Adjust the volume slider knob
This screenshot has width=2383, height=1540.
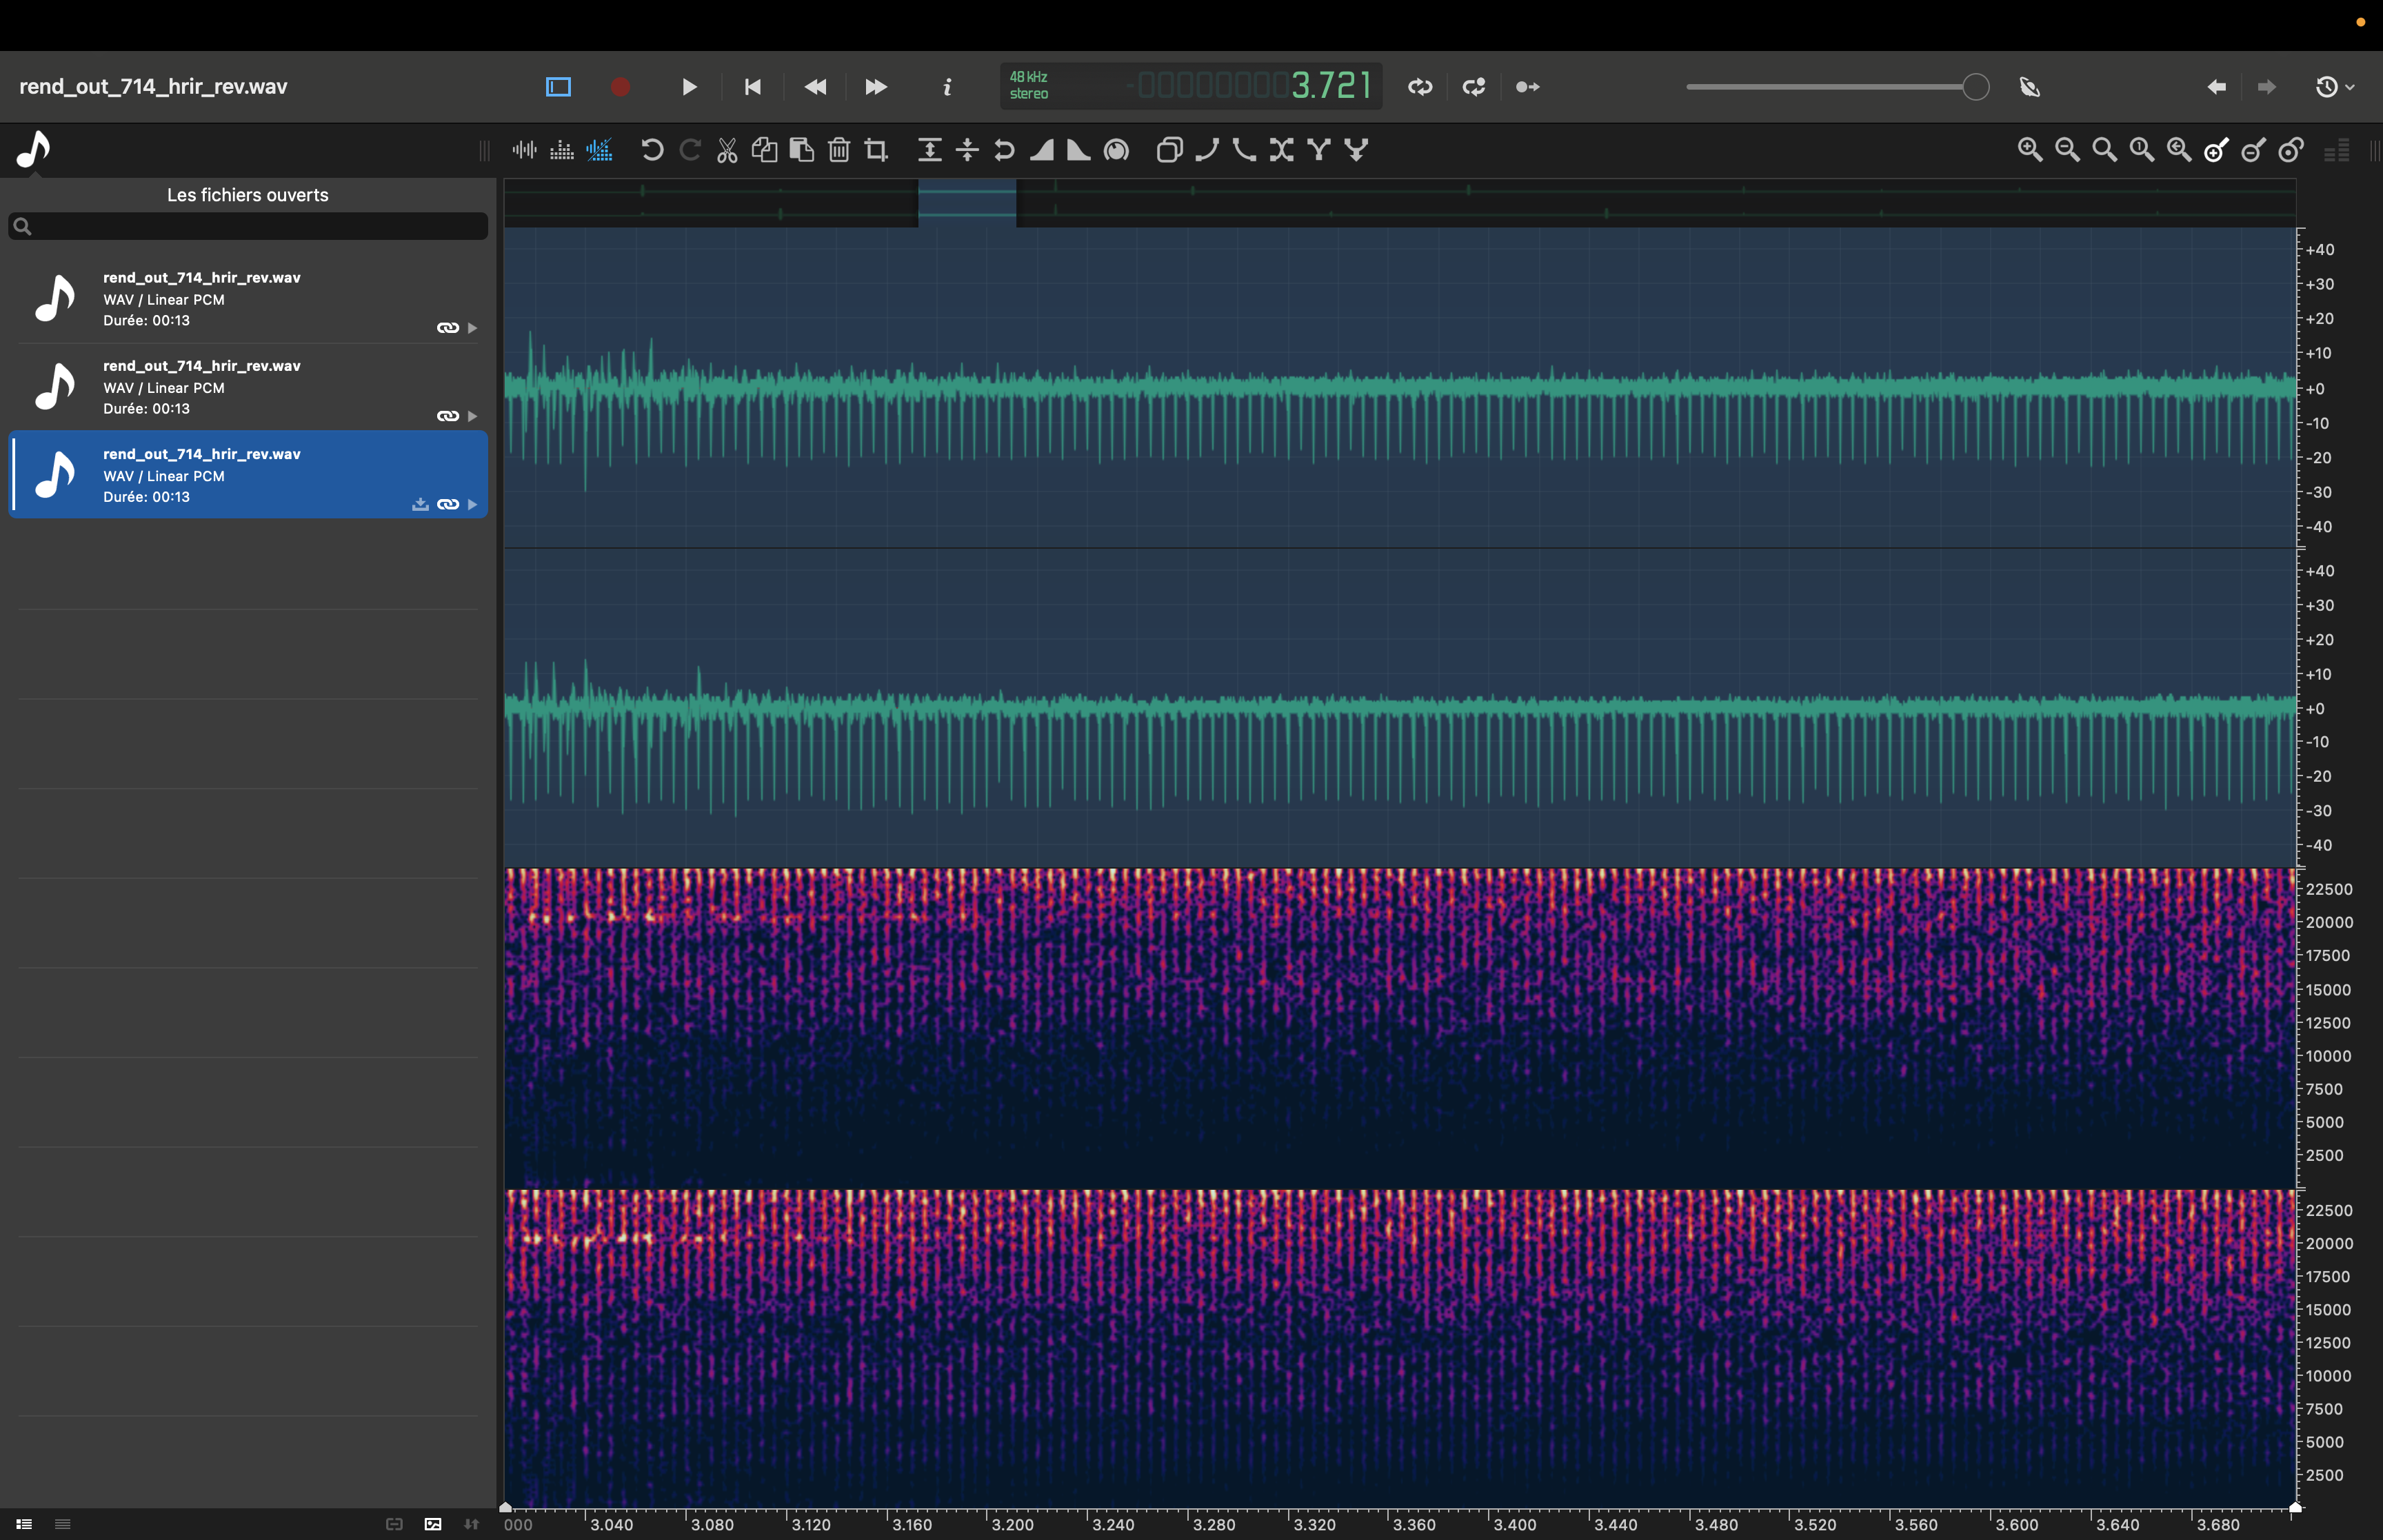(x=1975, y=87)
